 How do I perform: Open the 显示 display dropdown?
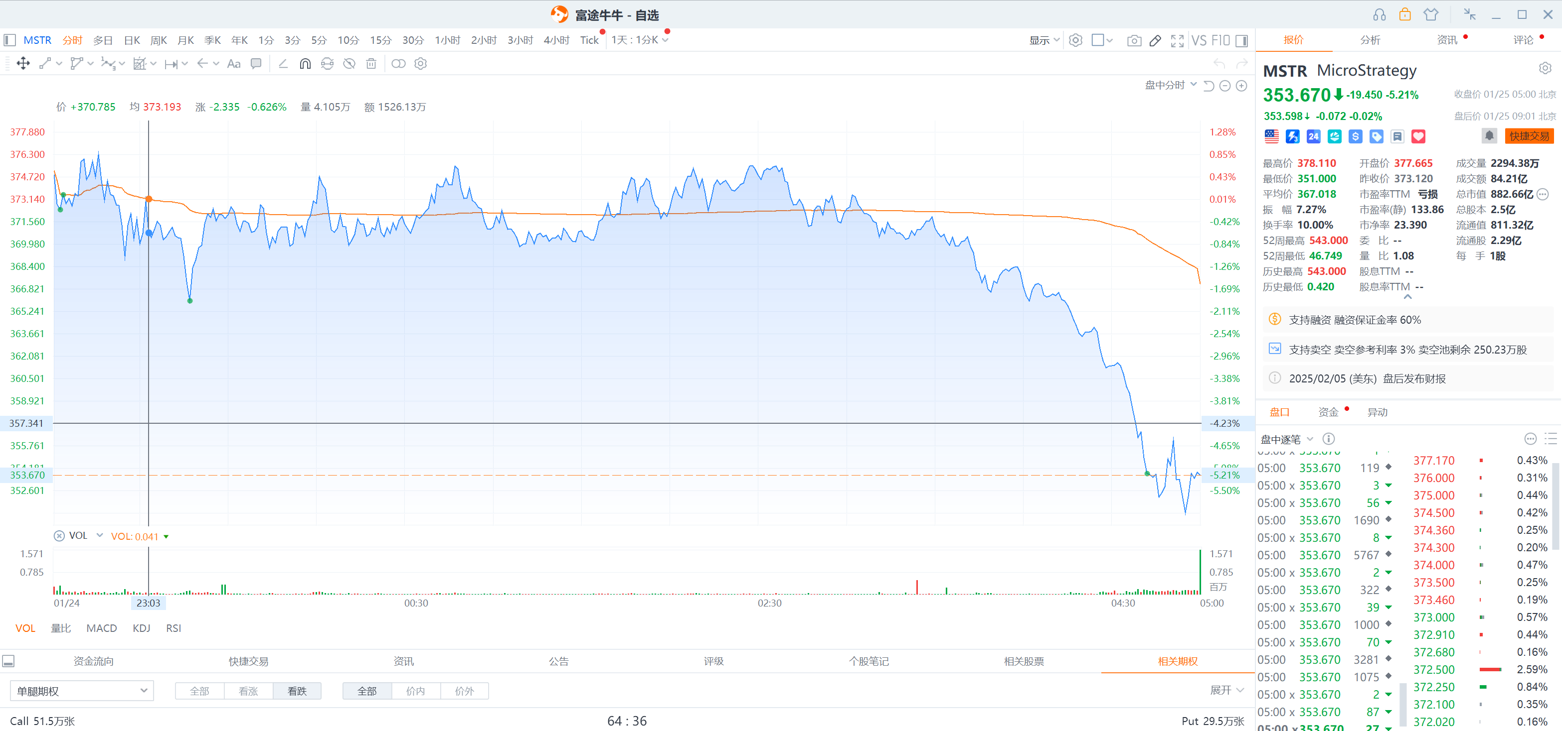coord(1044,40)
